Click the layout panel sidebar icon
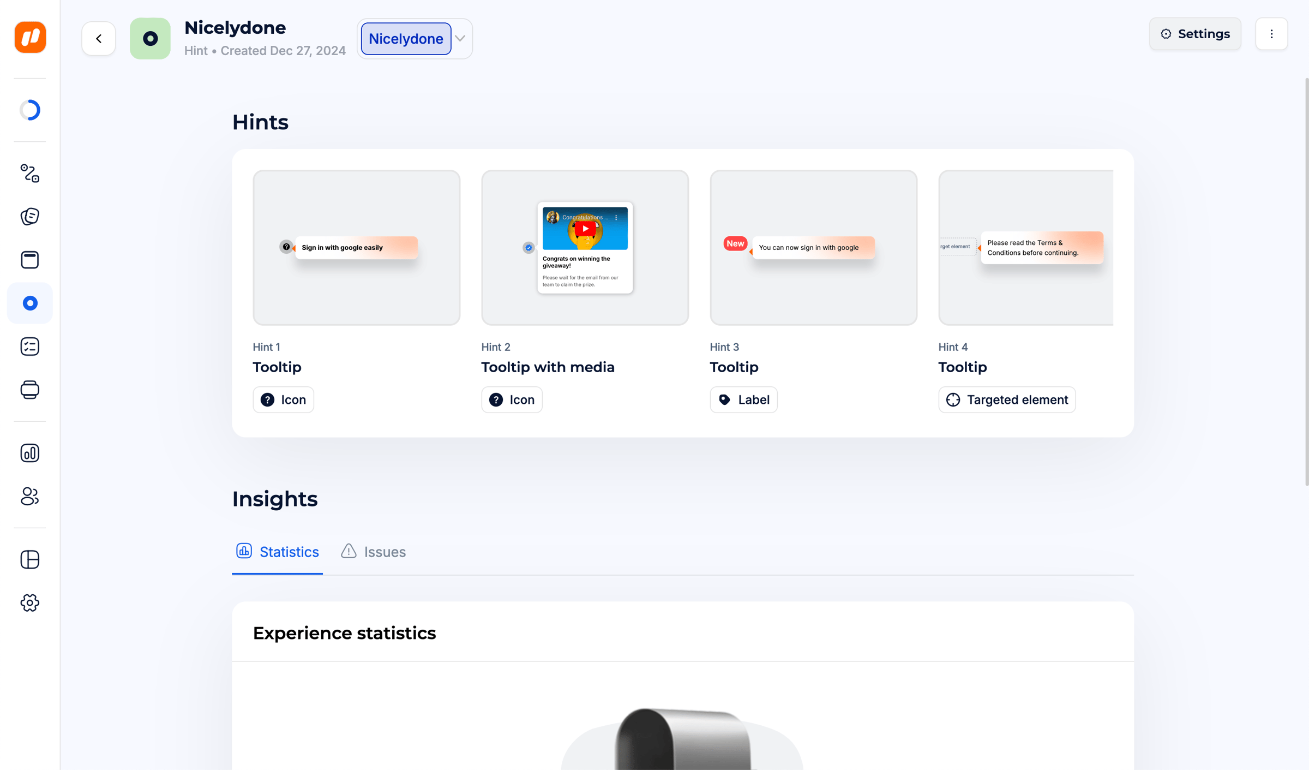Image resolution: width=1309 pixels, height=770 pixels. (x=30, y=559)
